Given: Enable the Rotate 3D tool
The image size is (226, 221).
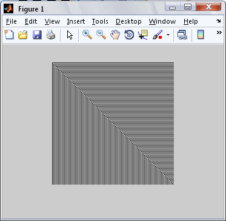Looking at the screenshot, I should coord(129,35).
